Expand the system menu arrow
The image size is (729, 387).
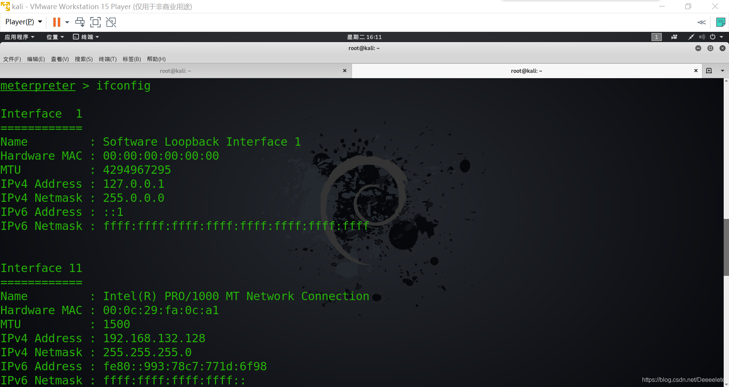coord(721,37)
